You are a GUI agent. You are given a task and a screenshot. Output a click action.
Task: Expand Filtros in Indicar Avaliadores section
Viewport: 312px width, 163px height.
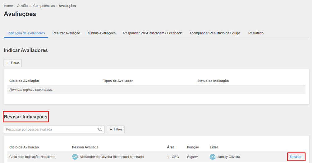13,63
